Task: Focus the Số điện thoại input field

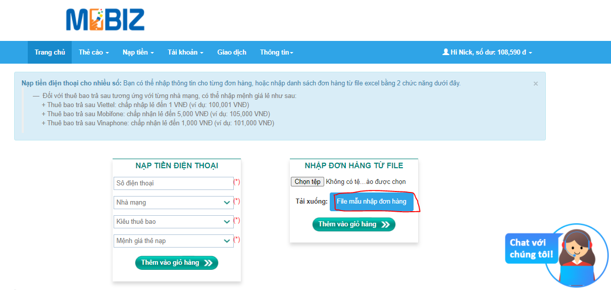Action: (x=173, y=183)
